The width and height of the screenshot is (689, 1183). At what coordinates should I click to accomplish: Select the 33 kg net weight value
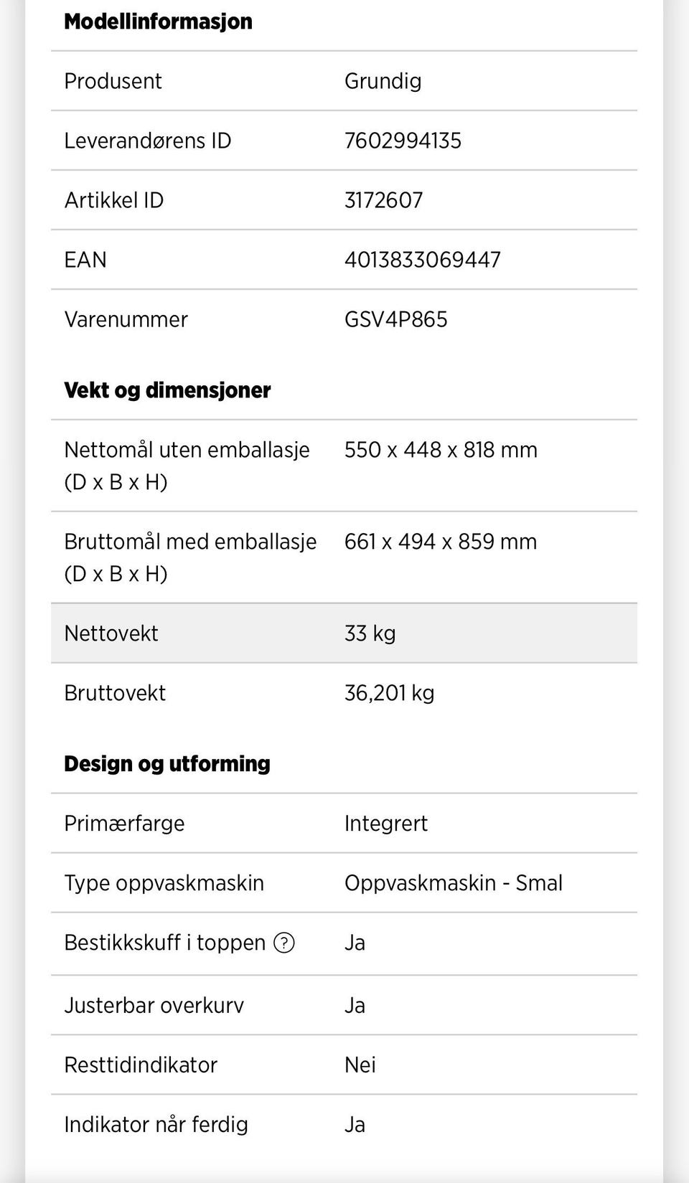click(x=370, y=633)
